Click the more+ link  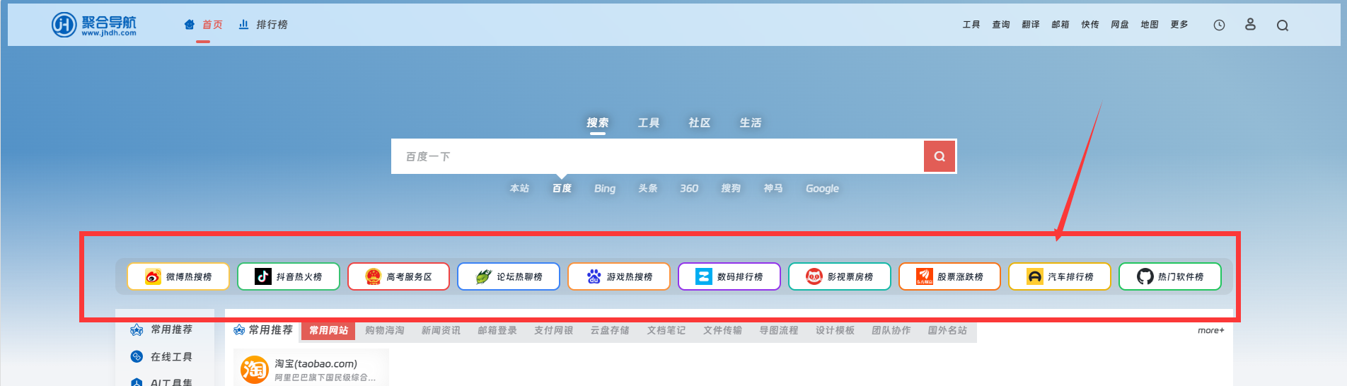coord(1210,330)
